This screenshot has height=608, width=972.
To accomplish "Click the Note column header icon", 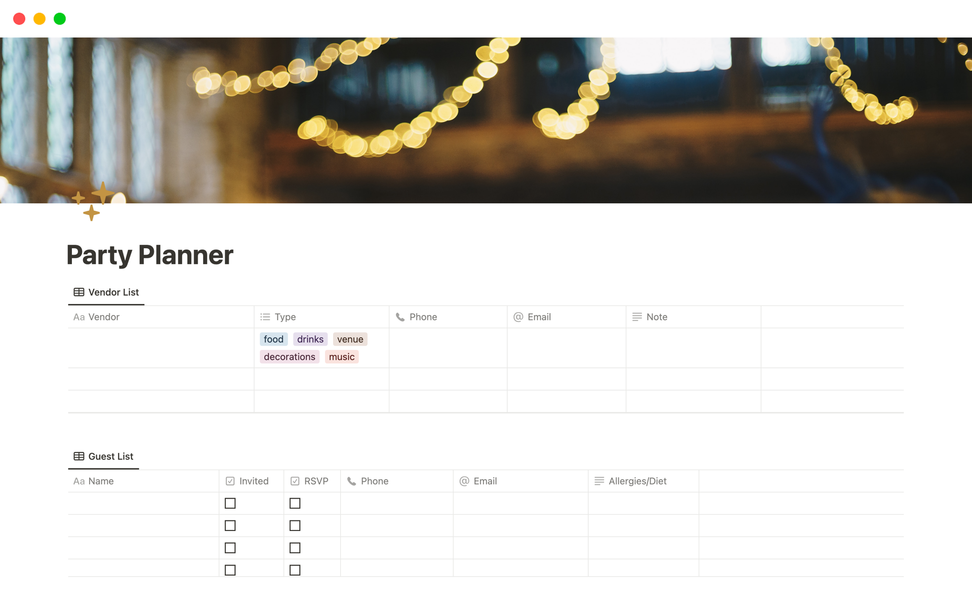I will [x=637, y=316].
